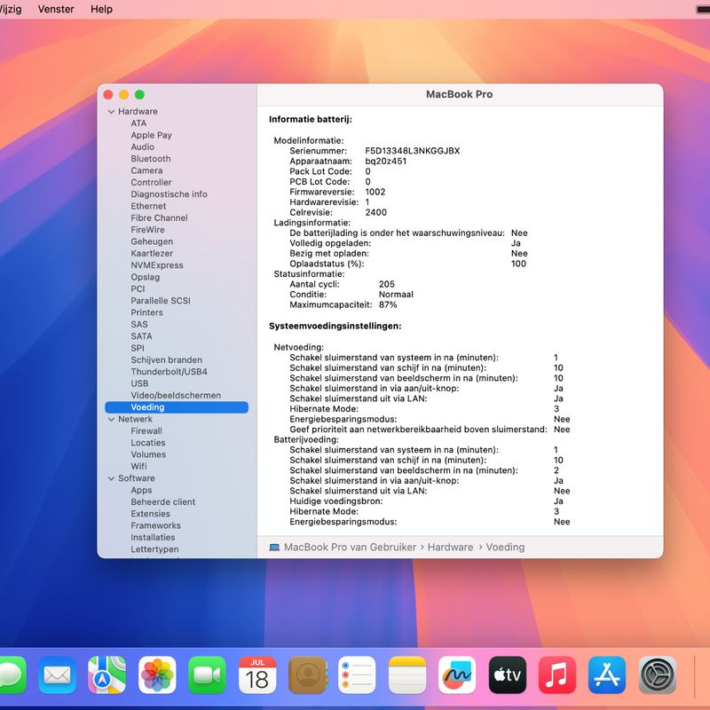
Task: Open System Settings from the Dock
Action: [x=658, y=674]
